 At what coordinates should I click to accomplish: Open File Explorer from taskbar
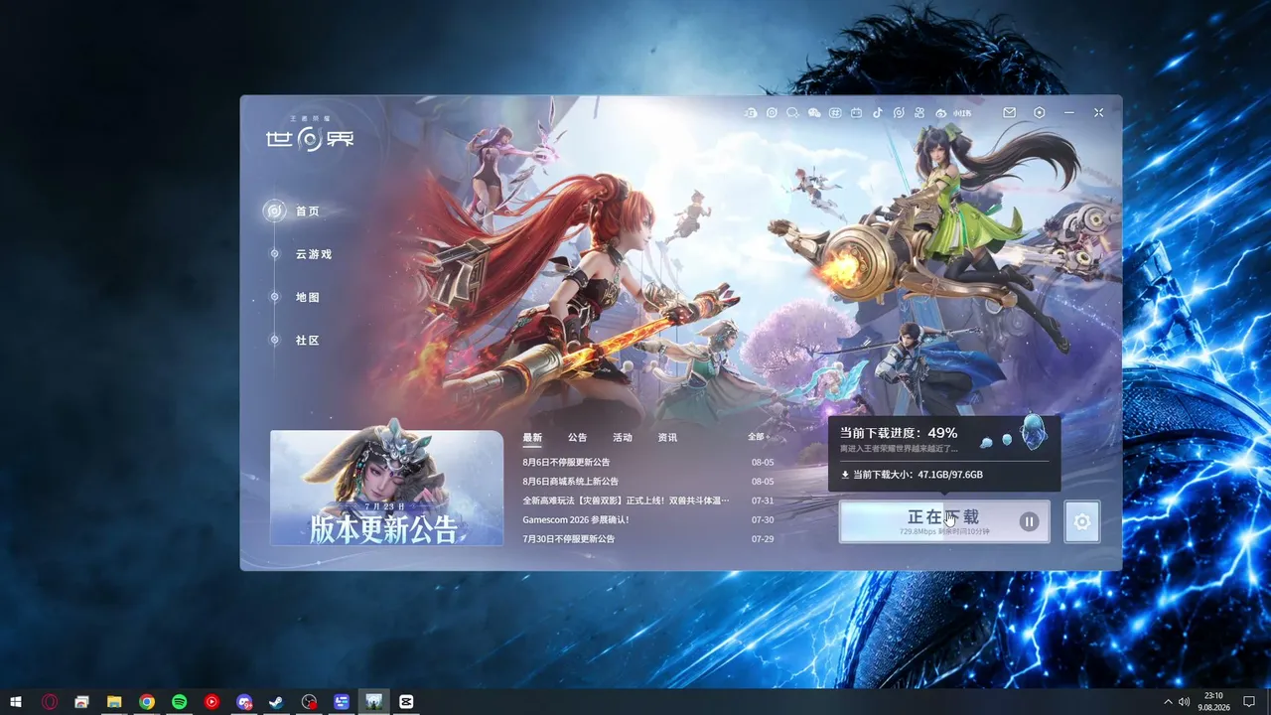point(114,702)
